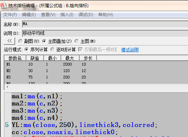The width and height of the screenshot is (188, 137).
Task: Open the 文件(F) menu
Action: [x=10, y=15]
